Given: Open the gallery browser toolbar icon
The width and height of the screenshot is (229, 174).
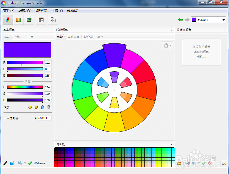Looking at the screenshot, I should tap(18, 20).
